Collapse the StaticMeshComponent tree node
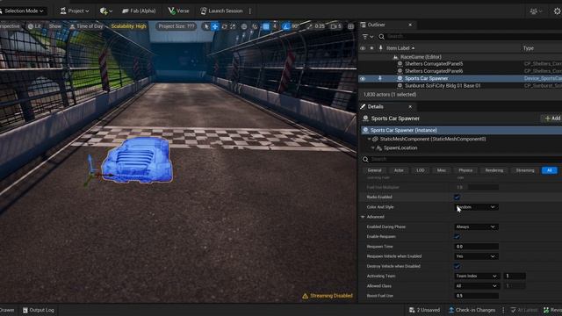 [369, 139]
